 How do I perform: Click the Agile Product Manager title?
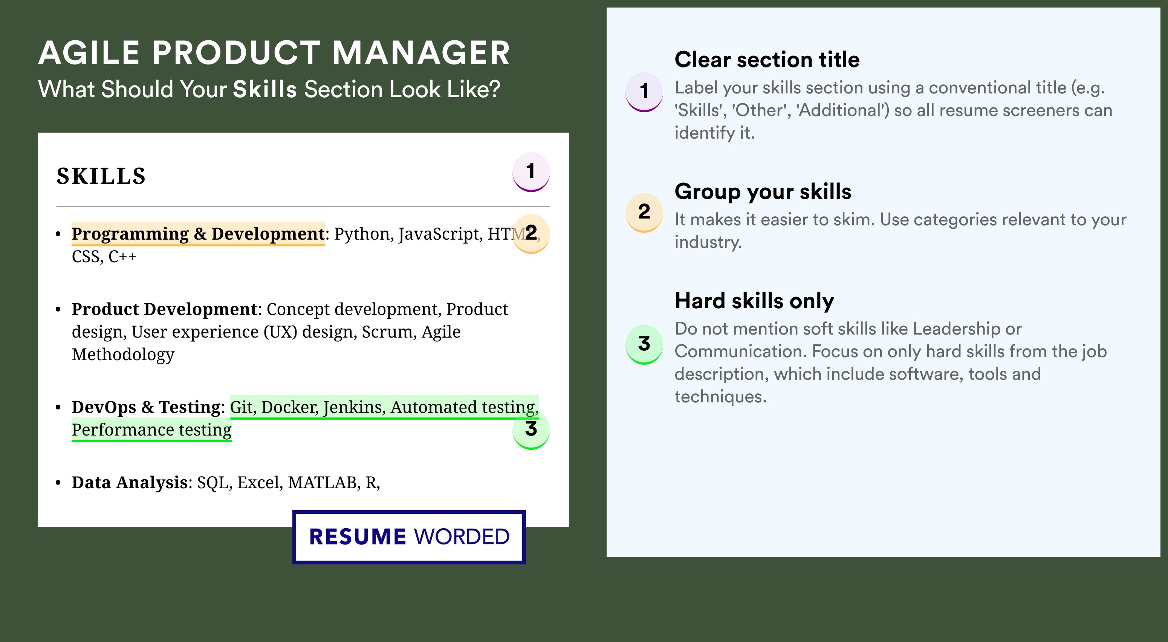pyautogui.click(x=274, y=53)
